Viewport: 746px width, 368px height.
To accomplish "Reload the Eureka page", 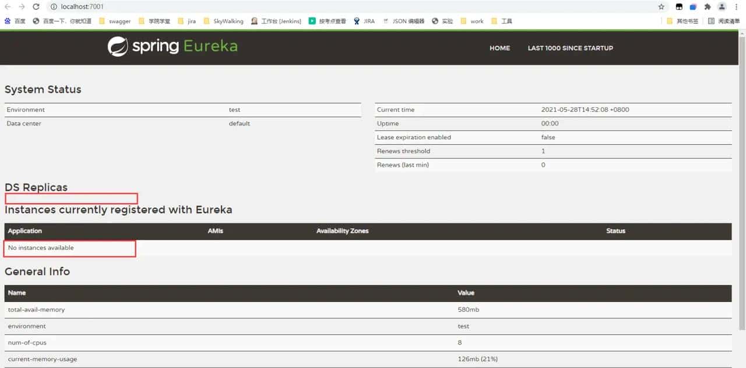I will tap(36, 6).
